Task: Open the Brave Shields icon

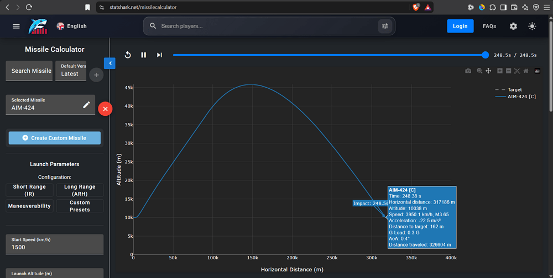Action: (416, 7)
